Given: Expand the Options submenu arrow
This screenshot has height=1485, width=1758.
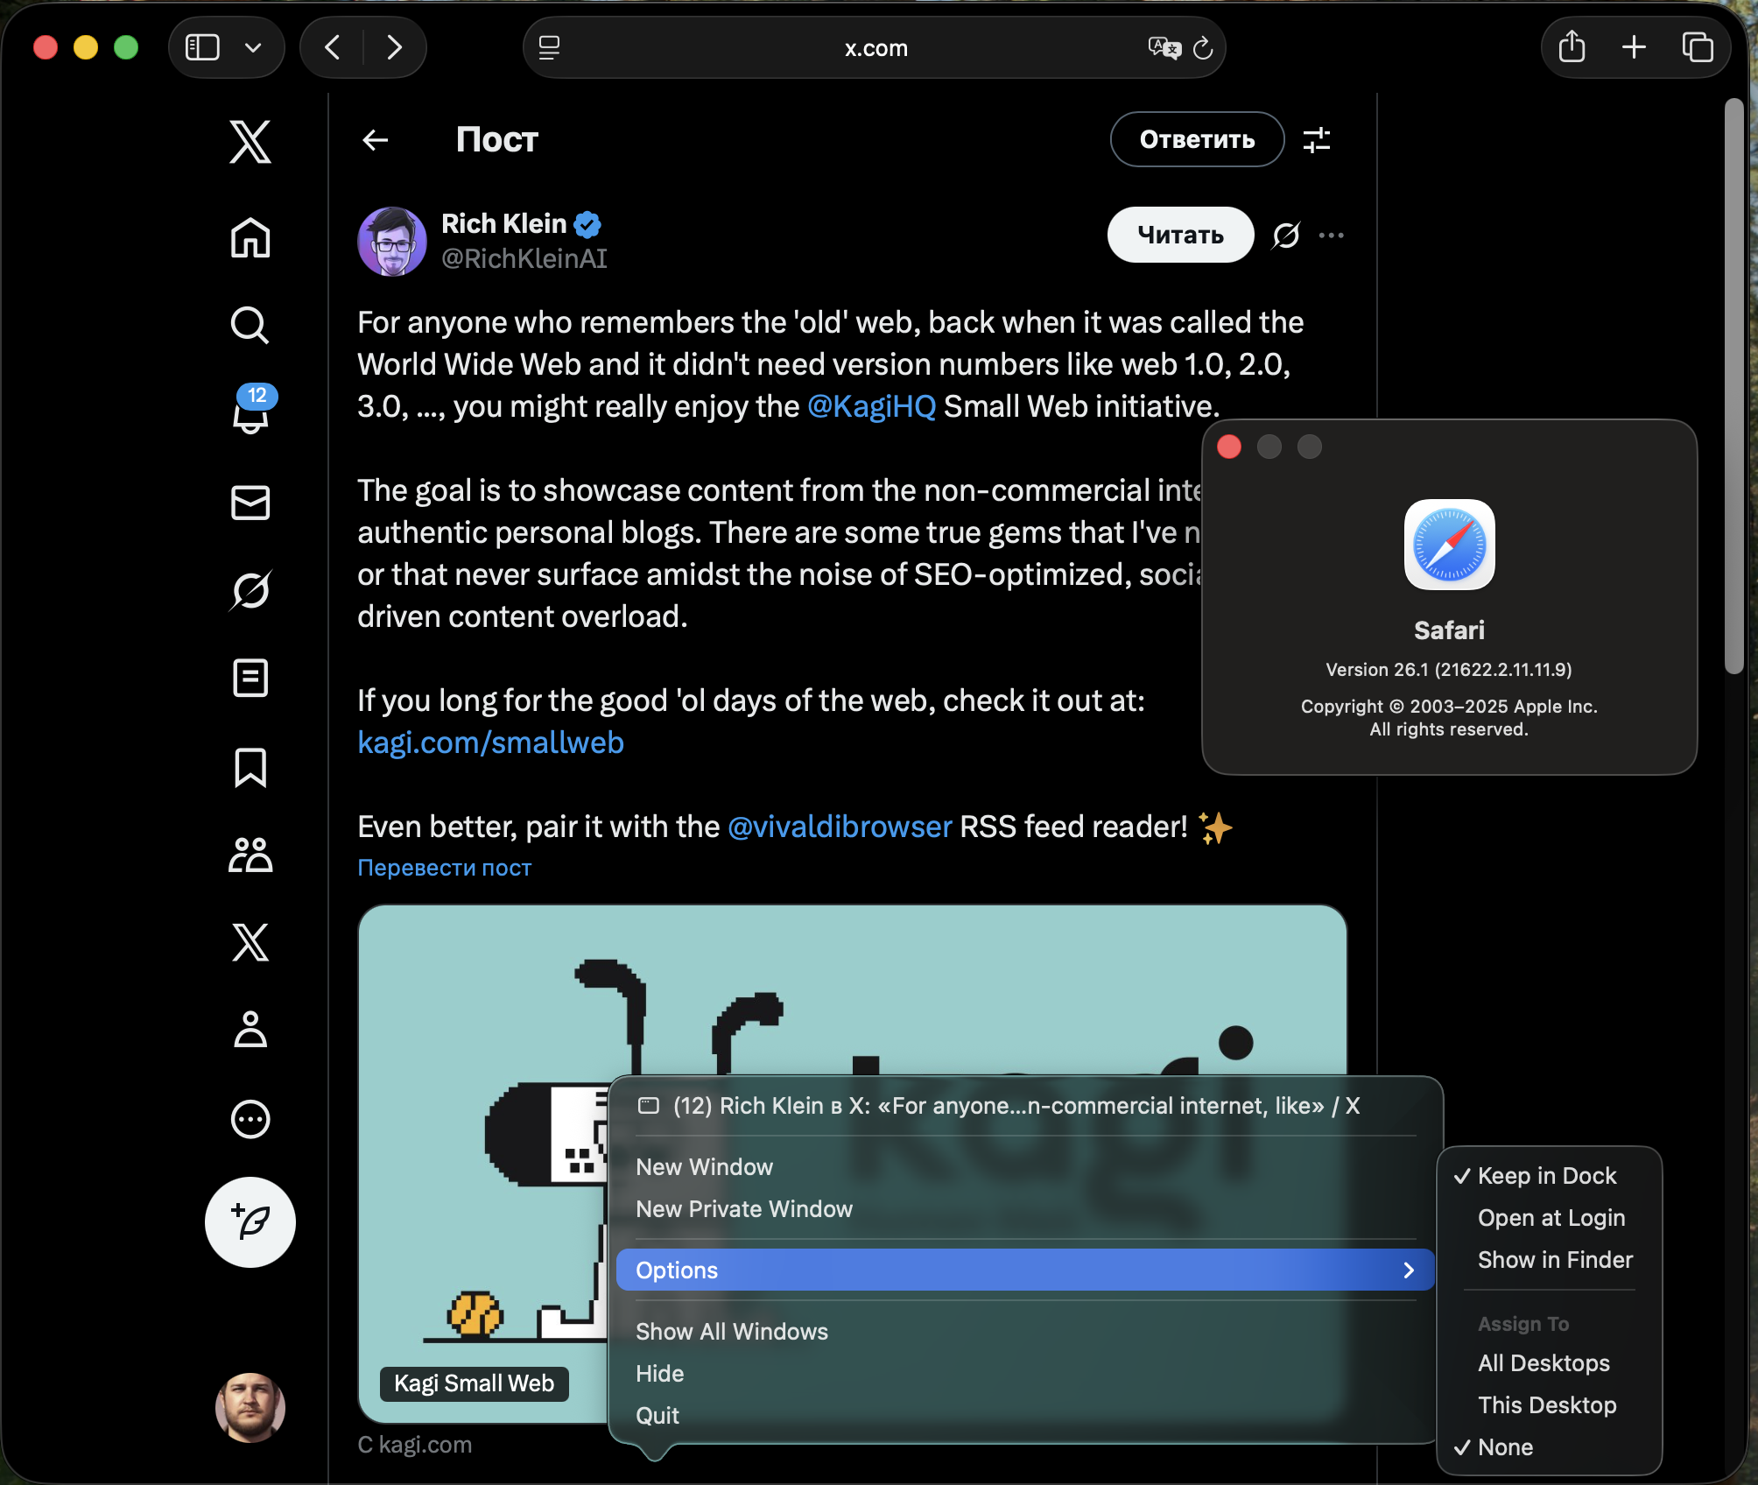Looking at the screenshot, I should pos(1408,1270).
